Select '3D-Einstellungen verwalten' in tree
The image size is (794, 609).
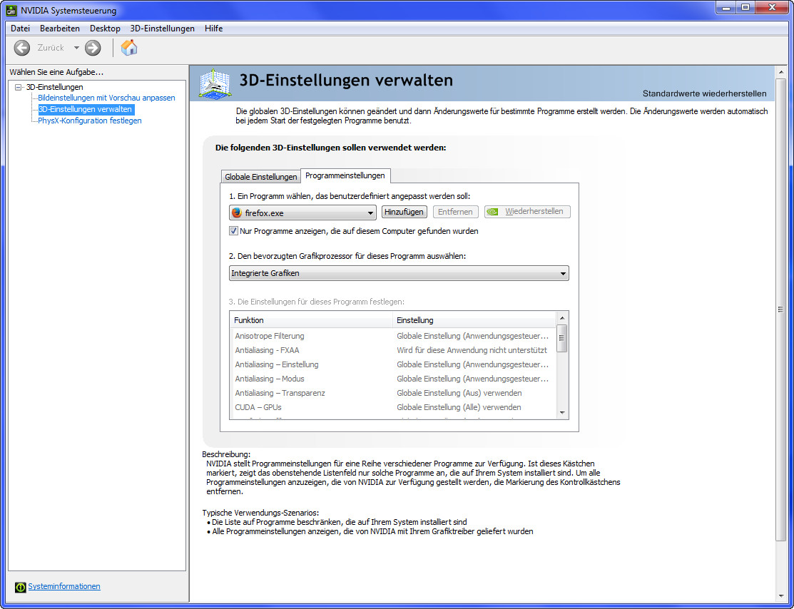[86, 109]
